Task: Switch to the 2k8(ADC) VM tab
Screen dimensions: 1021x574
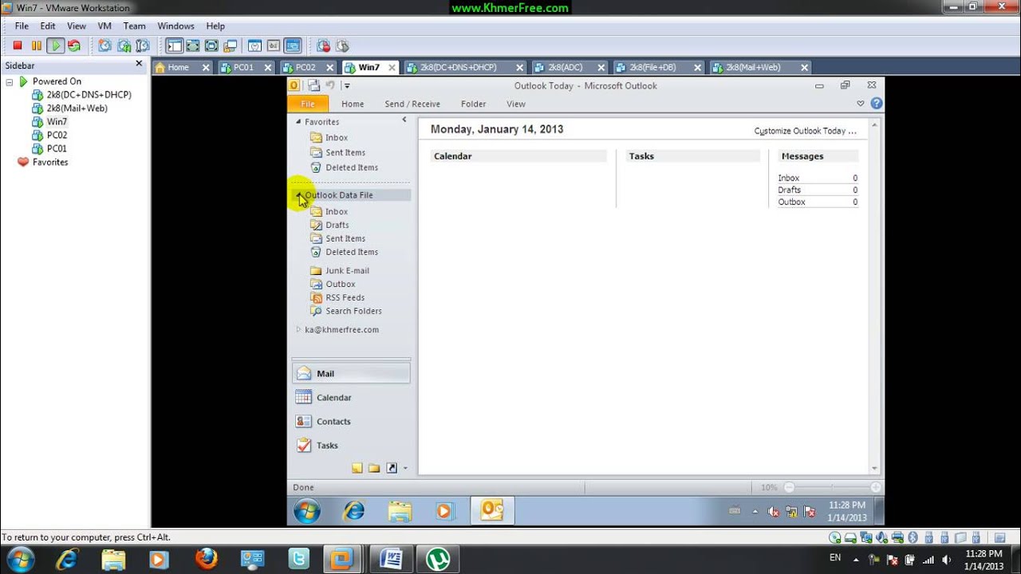Action: coord(565,68)
